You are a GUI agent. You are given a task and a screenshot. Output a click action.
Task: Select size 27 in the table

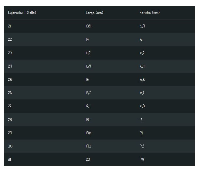[x=10, y=106]
